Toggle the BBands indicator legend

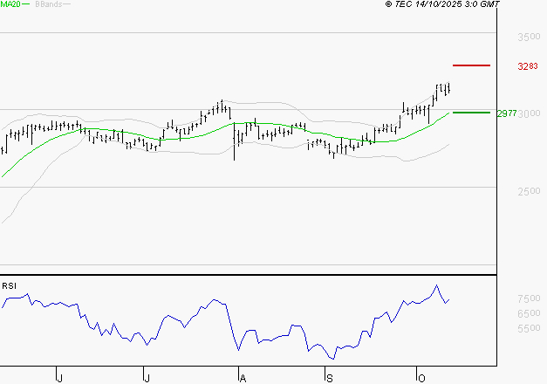coord(47,4)
